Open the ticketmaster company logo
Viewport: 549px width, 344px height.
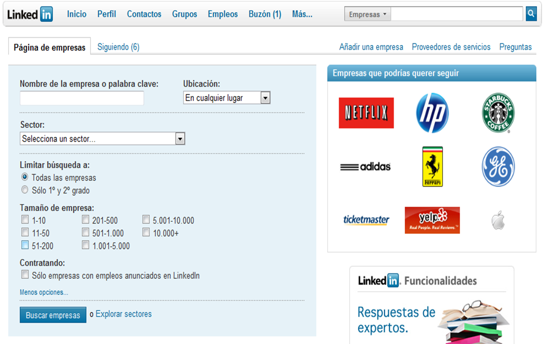366,220
